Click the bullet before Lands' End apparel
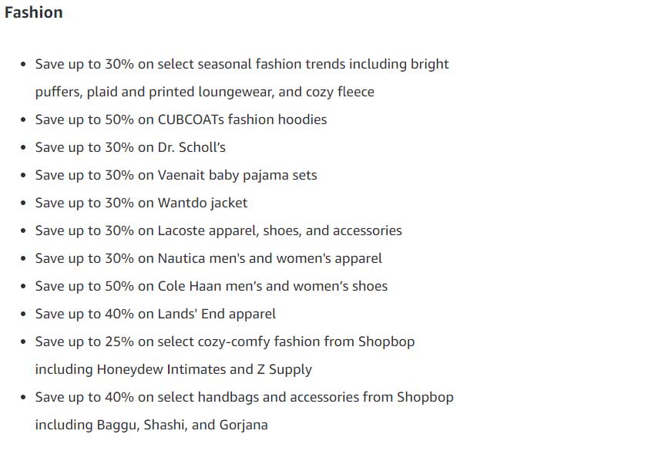The height and width of the screenshot is (451, 655). (23, 314)
